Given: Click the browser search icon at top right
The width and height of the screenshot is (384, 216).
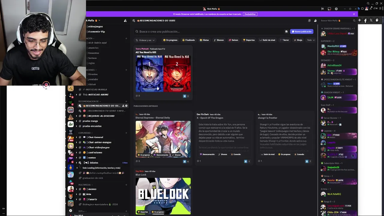Looking at the screenshot, I should tap(368, 3).
